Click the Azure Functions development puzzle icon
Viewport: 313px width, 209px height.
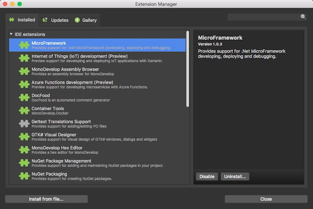[24, 84]
